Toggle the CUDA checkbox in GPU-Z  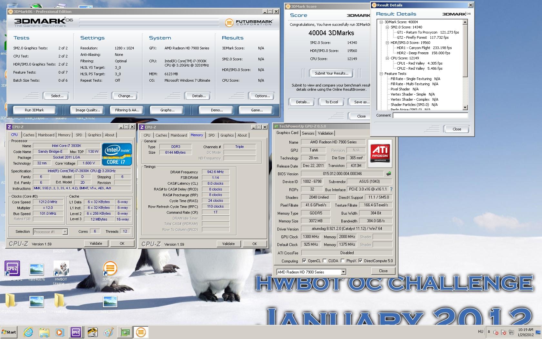tap(325, 261)
